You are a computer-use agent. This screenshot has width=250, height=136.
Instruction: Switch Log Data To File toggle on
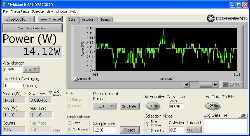212,106
